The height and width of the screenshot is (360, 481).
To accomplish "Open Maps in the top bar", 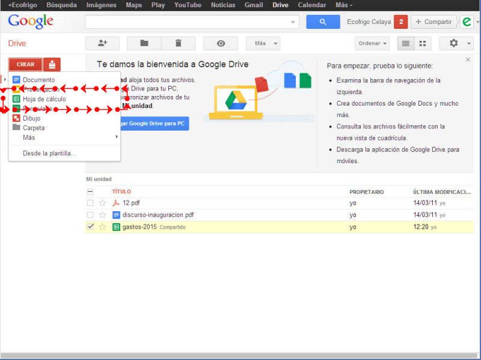I will [x=133, y=5].
